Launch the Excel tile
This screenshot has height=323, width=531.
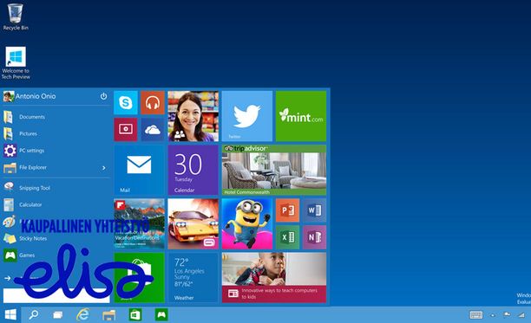click(x=287, y=237)
